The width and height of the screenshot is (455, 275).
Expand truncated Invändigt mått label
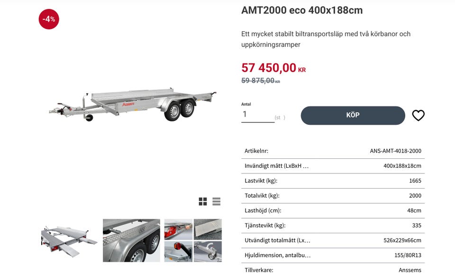point(277,166)
